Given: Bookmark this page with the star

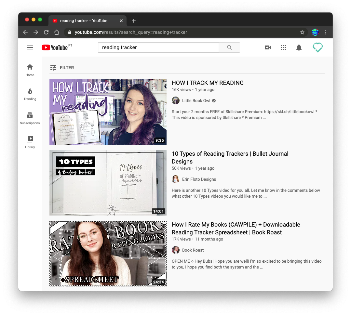Looking at the screenshot, I should point(302,32).
